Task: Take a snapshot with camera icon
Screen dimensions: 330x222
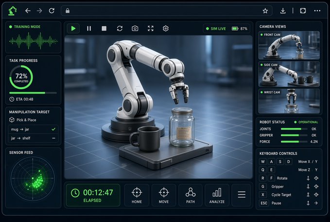Action: pos(135,28)
